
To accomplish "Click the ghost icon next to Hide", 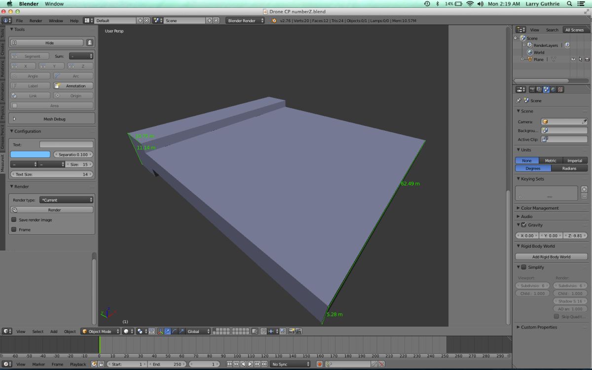I will pyautogui.click(x=89, y=43).
